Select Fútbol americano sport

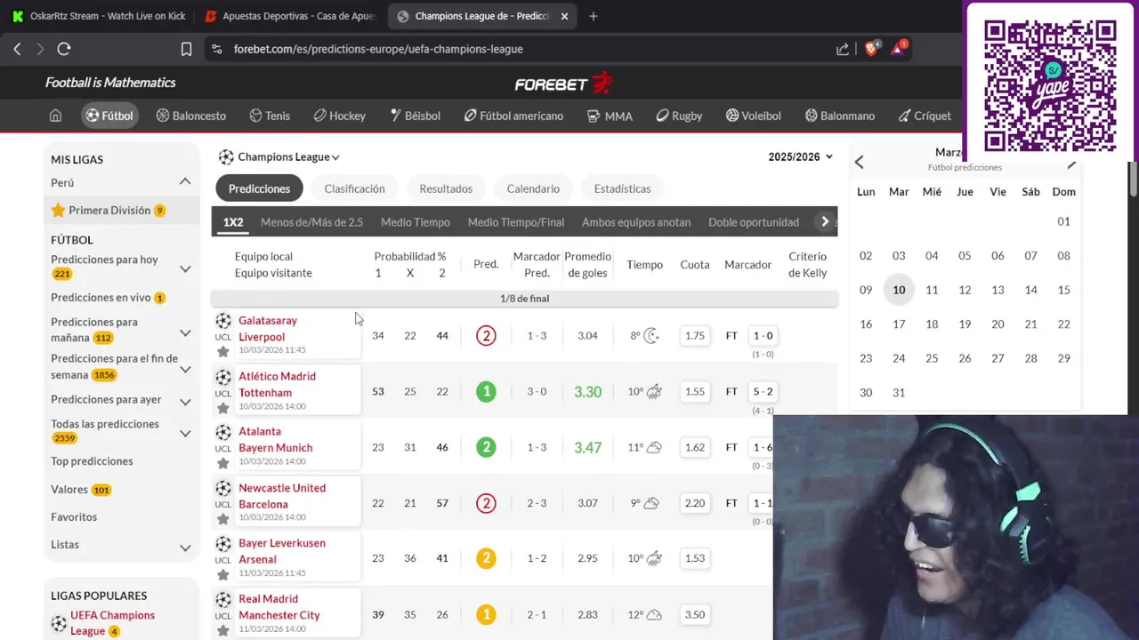tap(513, 116)
